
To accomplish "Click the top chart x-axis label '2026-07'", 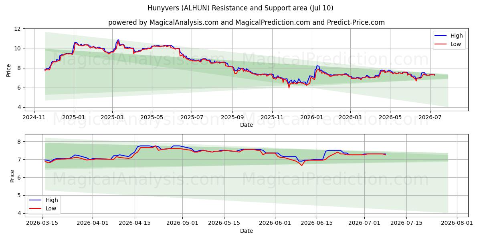I will [430, 118].
